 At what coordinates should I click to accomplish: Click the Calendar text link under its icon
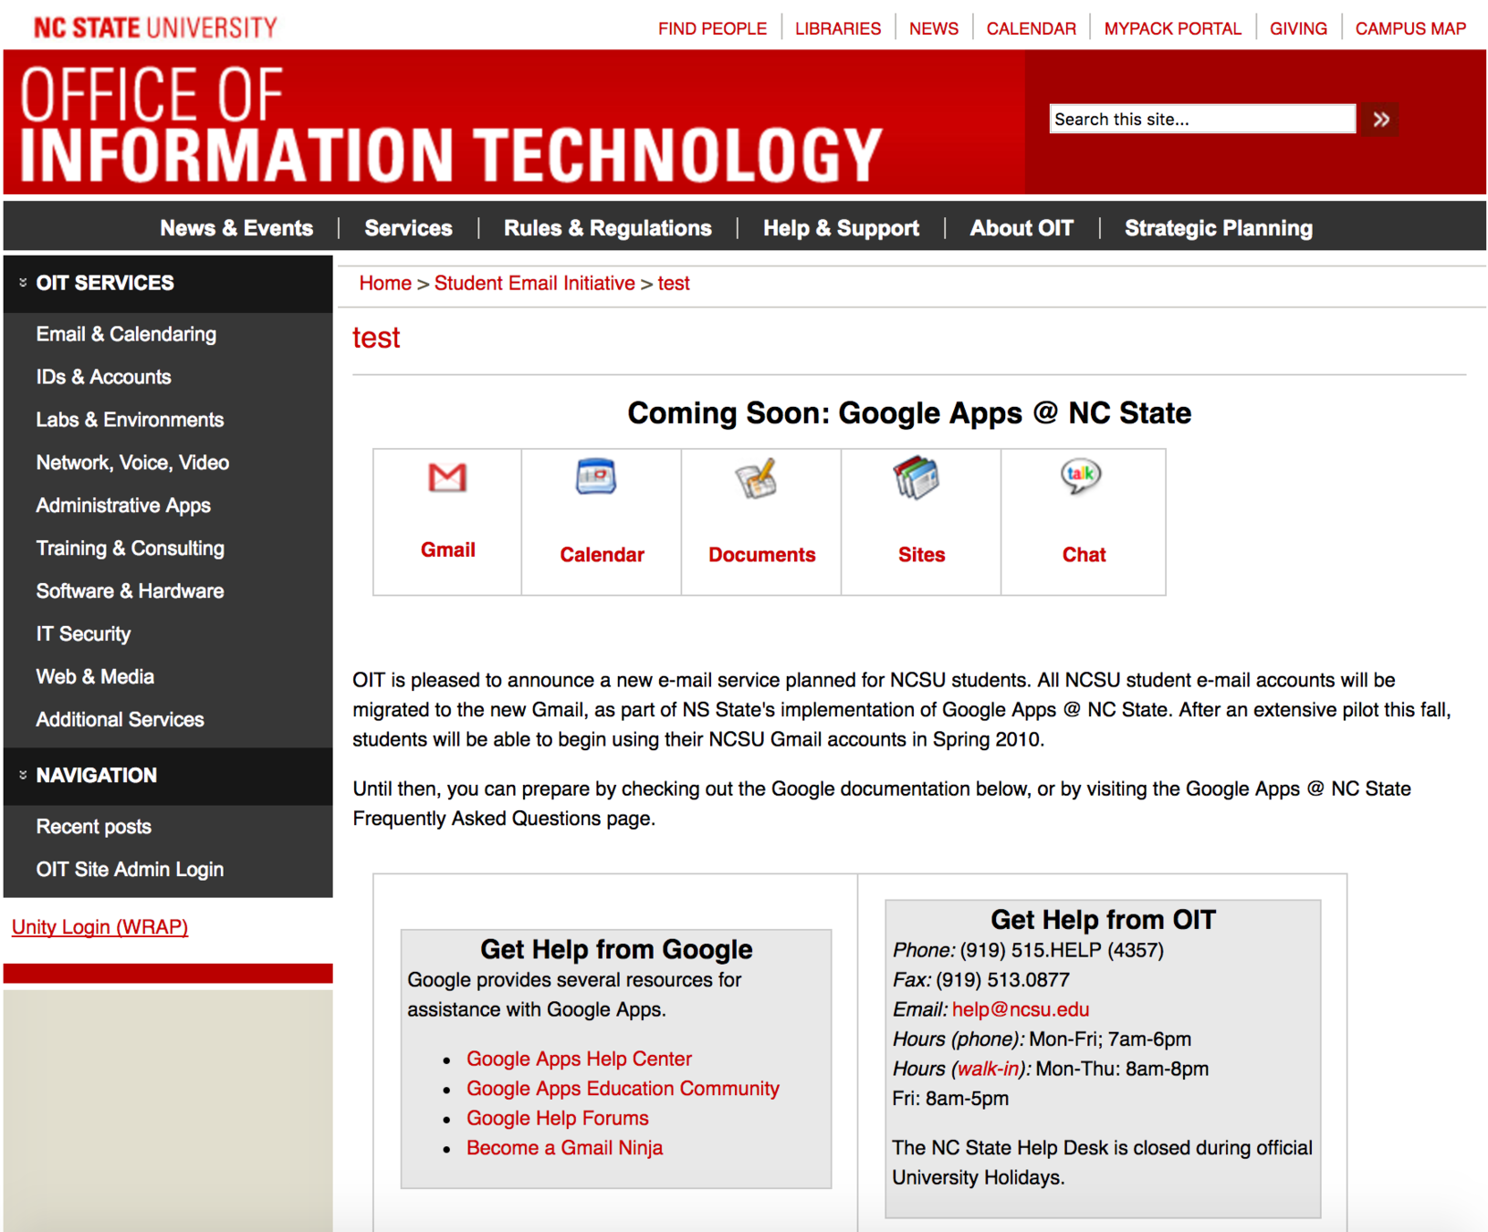[602, 555]
